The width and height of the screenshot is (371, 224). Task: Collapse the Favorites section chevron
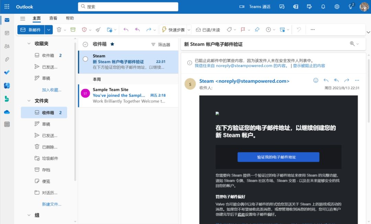click(29, 44)
